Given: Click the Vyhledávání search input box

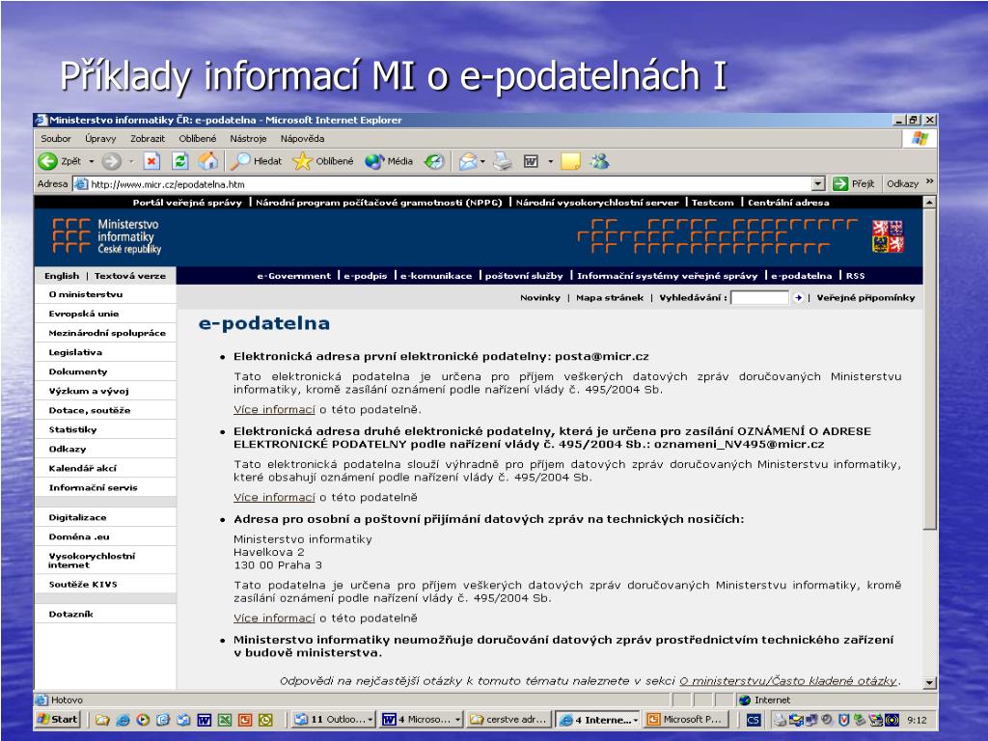Looking at the screenshot, I should (x=759, y=297).
